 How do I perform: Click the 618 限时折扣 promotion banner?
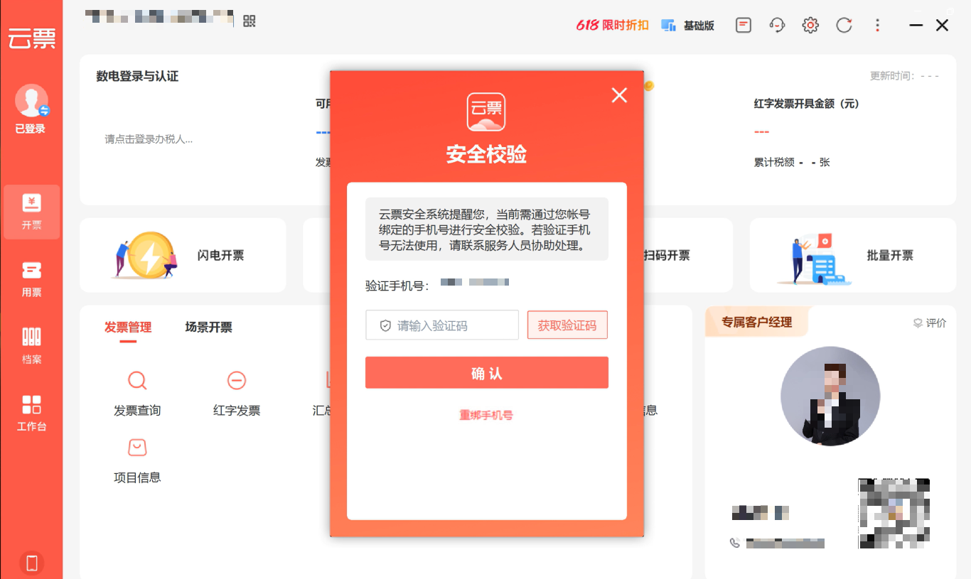612,25
